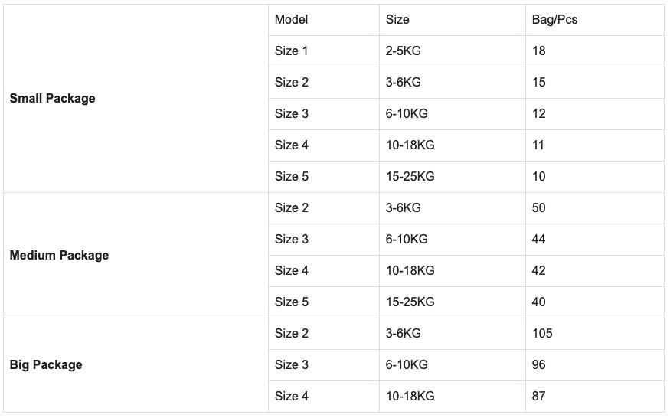Select the cell showing 18 pieces
Image resolution: width=670 pixels, height=418 pixels.
[595, 51]
